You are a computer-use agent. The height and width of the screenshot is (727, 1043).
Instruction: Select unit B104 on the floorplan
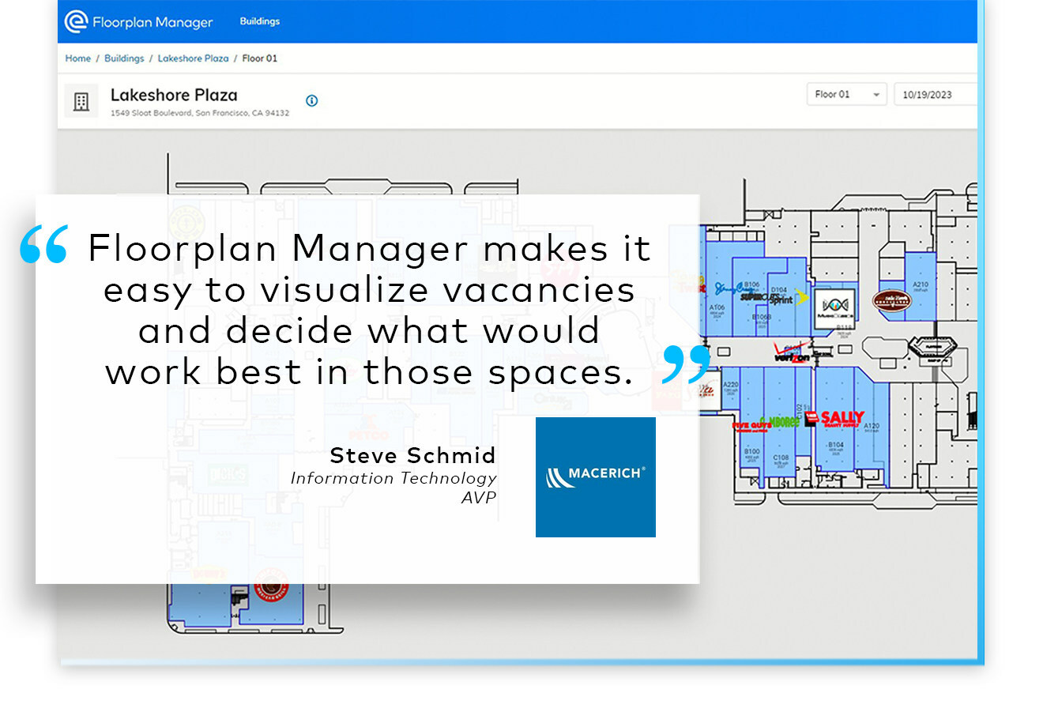[x=836, y=446]
